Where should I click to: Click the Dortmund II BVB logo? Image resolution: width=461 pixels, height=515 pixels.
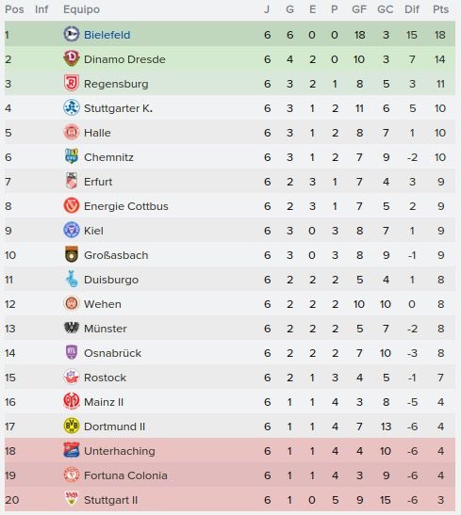coord(72,426)
